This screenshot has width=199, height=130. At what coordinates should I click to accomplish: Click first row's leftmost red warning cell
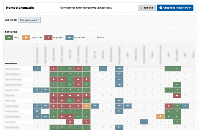pyautogui.click(x=53, y=69)
